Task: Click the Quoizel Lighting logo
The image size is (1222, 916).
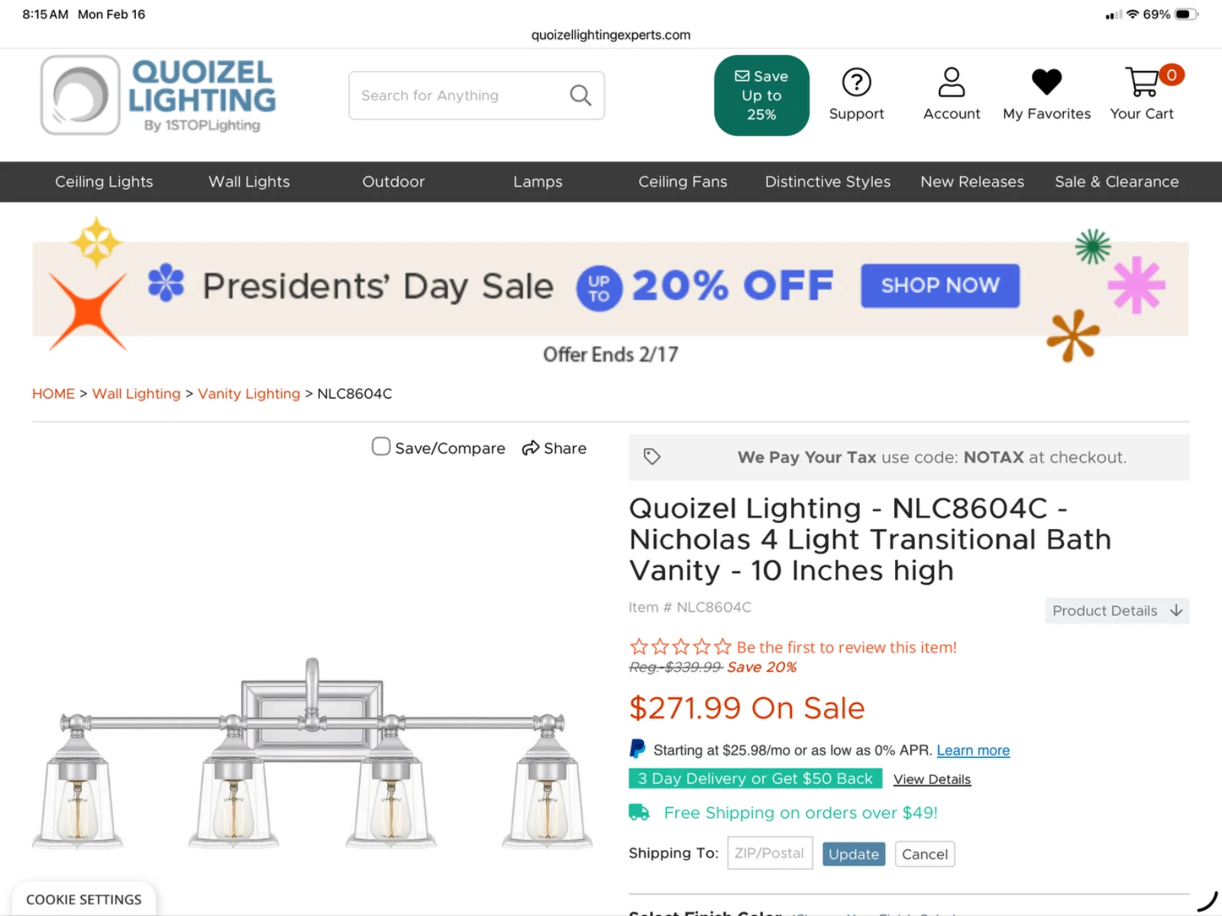Action: (159, 95)
